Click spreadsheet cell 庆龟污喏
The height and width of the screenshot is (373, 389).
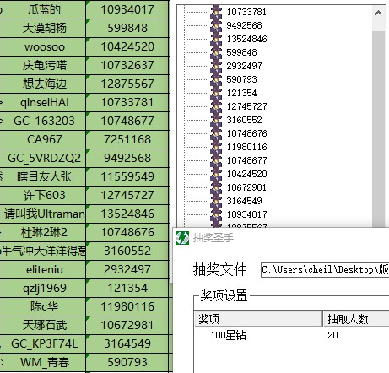[x=44, y=65]
